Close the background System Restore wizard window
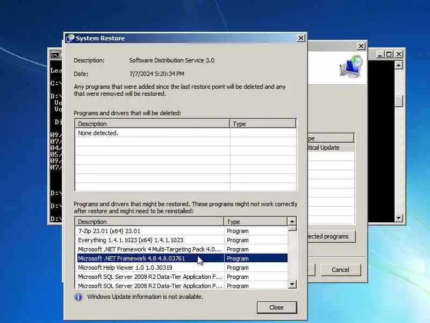Viewport: 430px width, 323px height. point(361,46)
